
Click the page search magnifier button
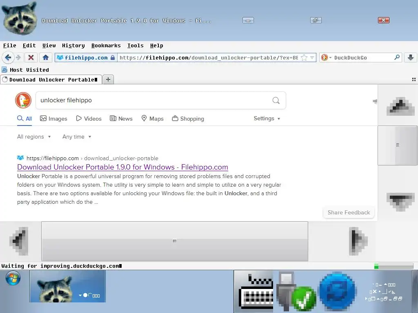click(x=276, y=100)
